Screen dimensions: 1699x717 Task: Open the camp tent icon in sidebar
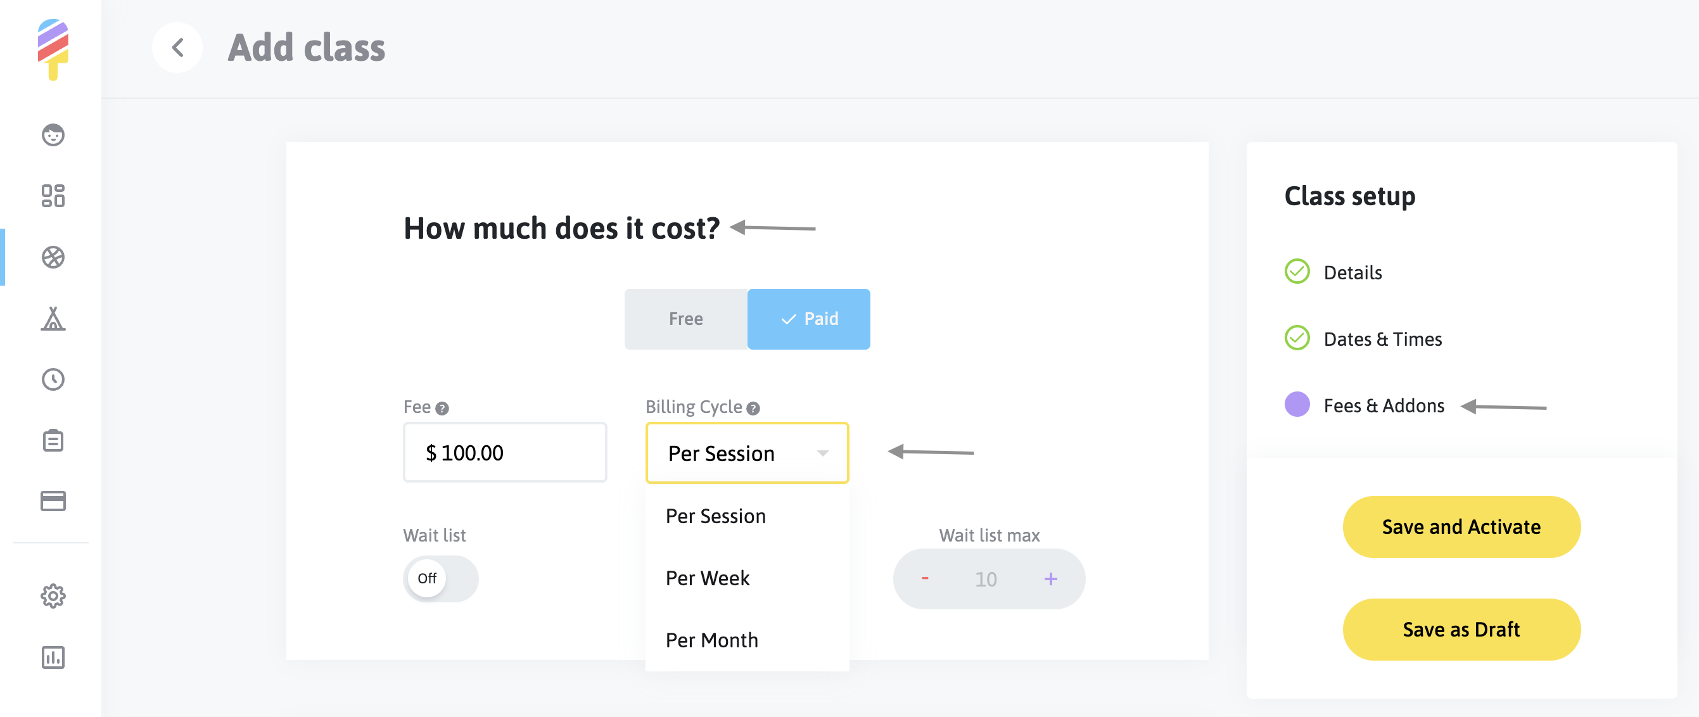(53, 319)
